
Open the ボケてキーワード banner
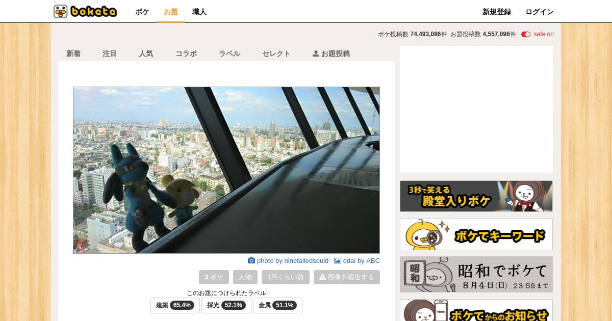[476, 234]
